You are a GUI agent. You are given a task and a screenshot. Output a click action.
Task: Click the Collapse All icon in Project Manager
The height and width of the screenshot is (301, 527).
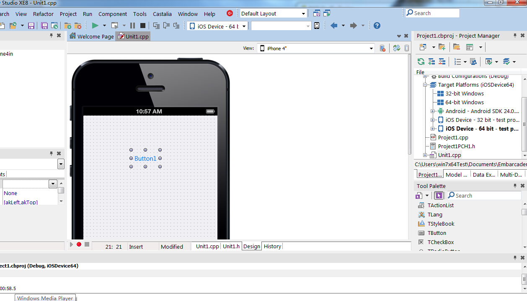442,62
